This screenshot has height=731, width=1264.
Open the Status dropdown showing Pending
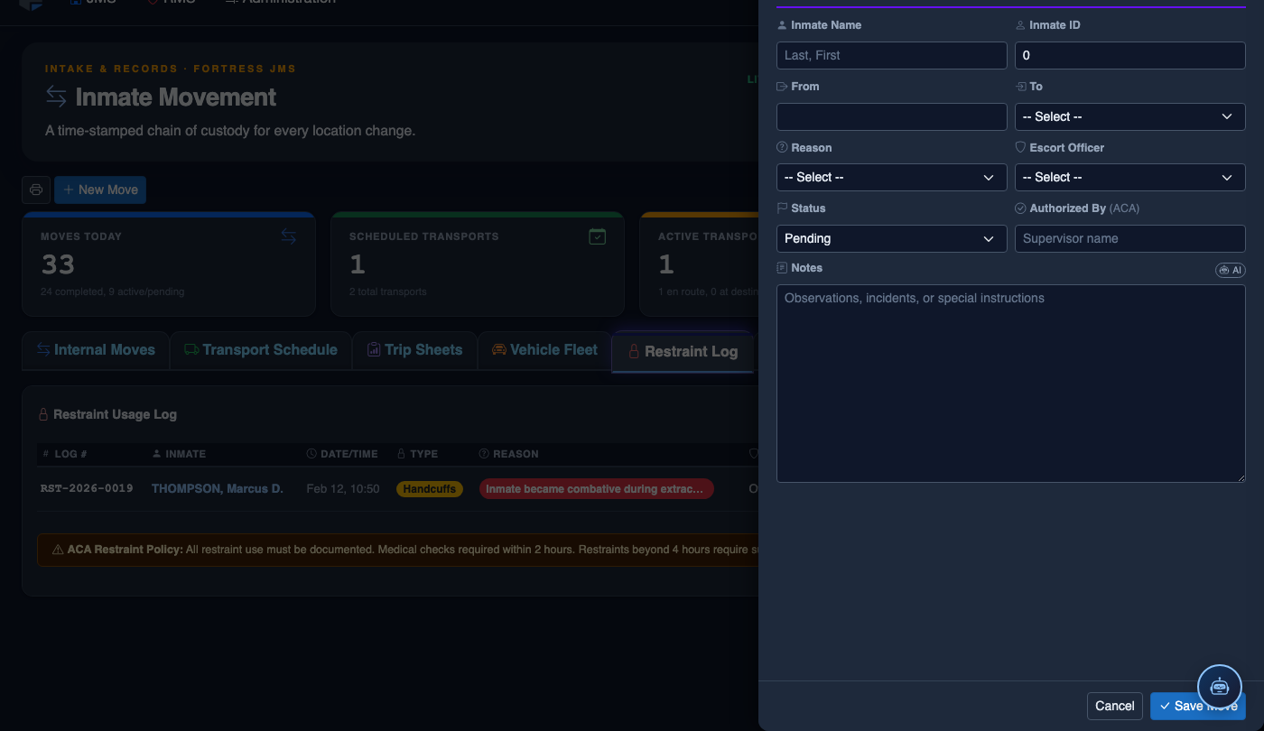click(892, 238)
